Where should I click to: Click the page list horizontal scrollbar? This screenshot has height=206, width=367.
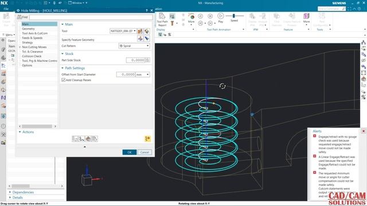tap(37, 126)
